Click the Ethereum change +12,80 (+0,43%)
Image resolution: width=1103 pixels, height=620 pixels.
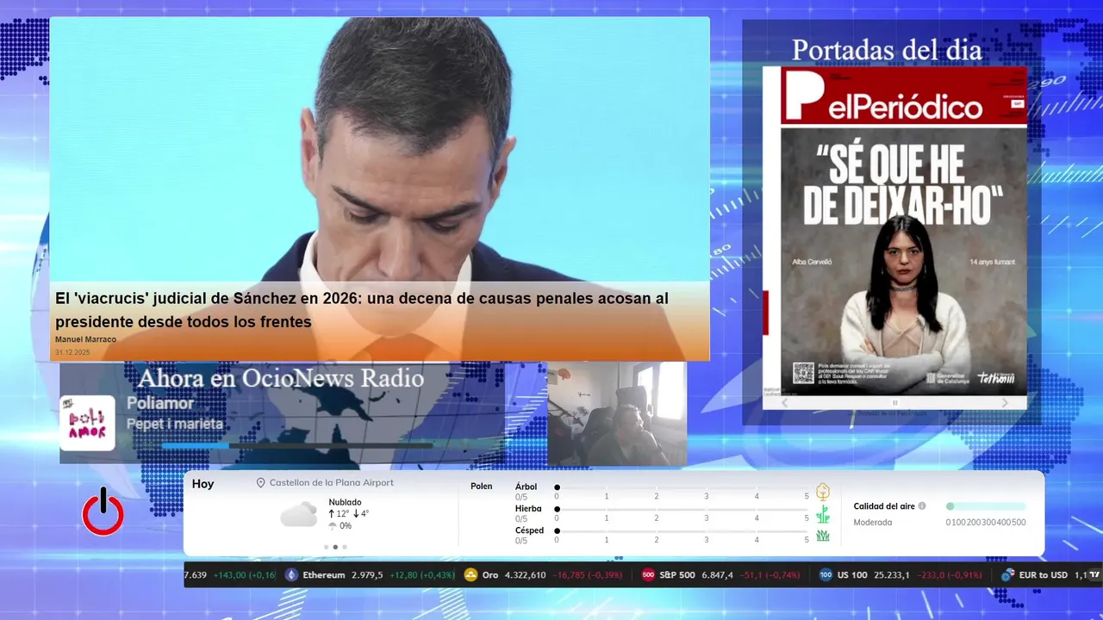[422, 575]
